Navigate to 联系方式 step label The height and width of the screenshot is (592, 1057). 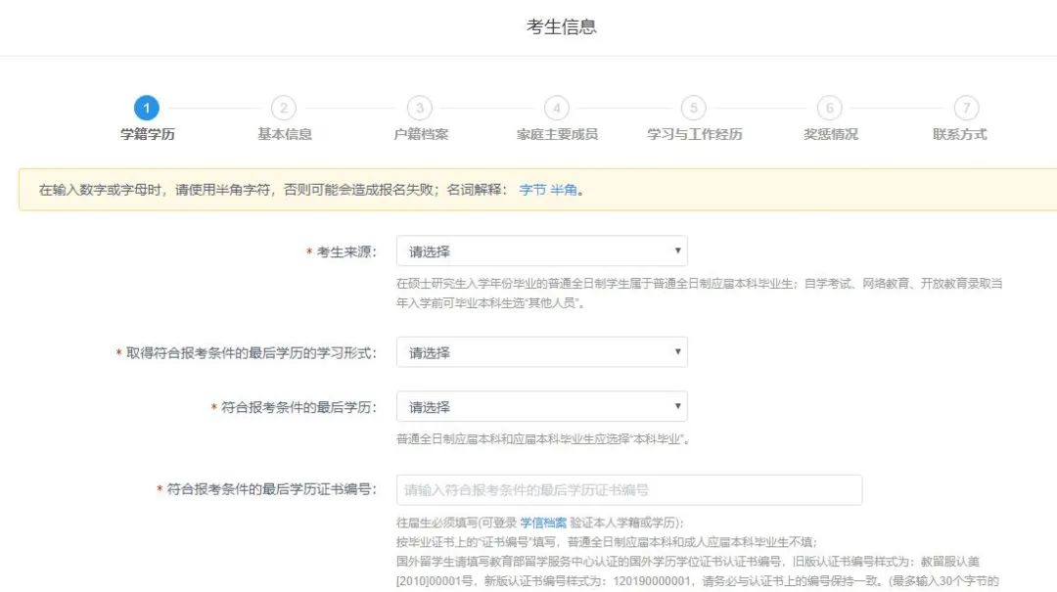(x=959, y=135)
